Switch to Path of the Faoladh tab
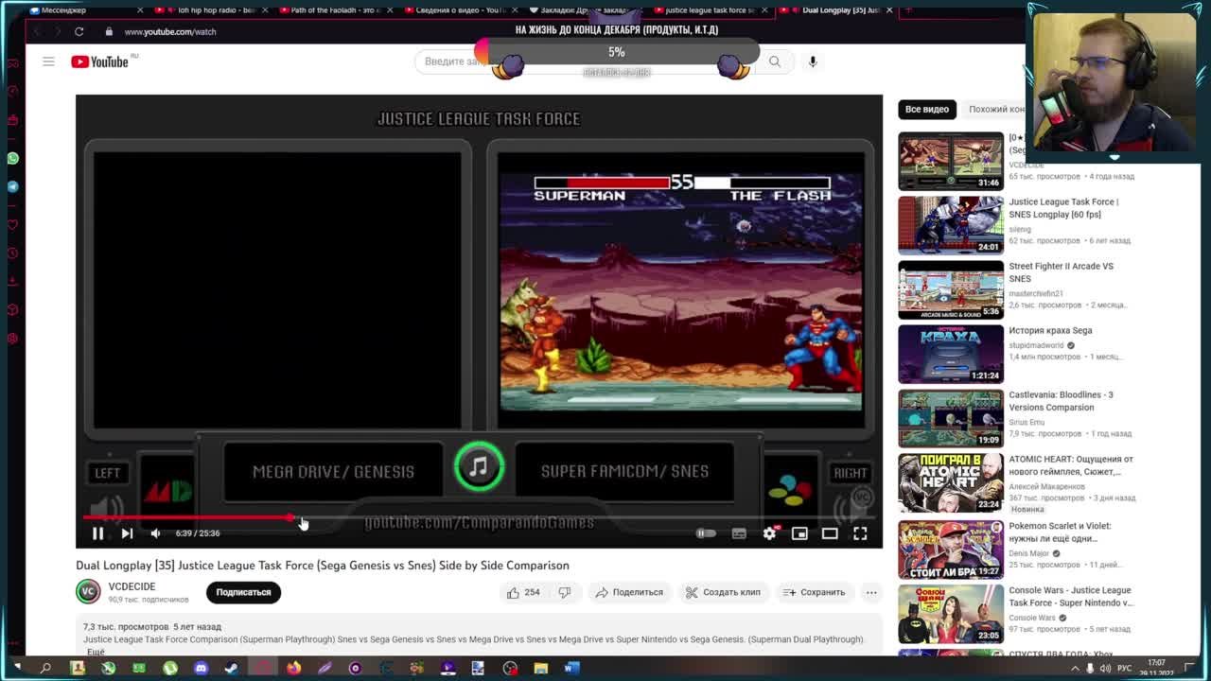 334,10
